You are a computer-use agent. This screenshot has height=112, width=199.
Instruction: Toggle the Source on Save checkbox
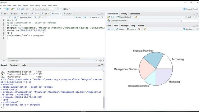[18, 17]
